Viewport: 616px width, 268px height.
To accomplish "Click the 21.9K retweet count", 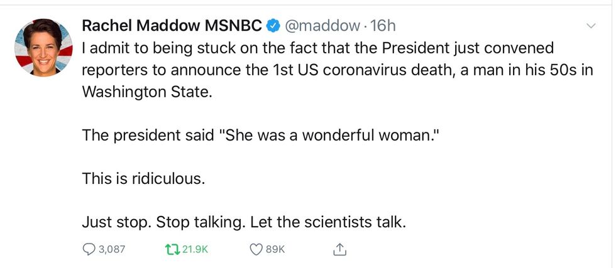I will click(194, 249).
